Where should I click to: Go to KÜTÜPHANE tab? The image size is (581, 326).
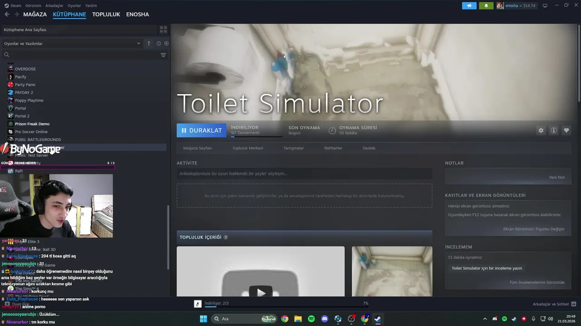[69, 14]
